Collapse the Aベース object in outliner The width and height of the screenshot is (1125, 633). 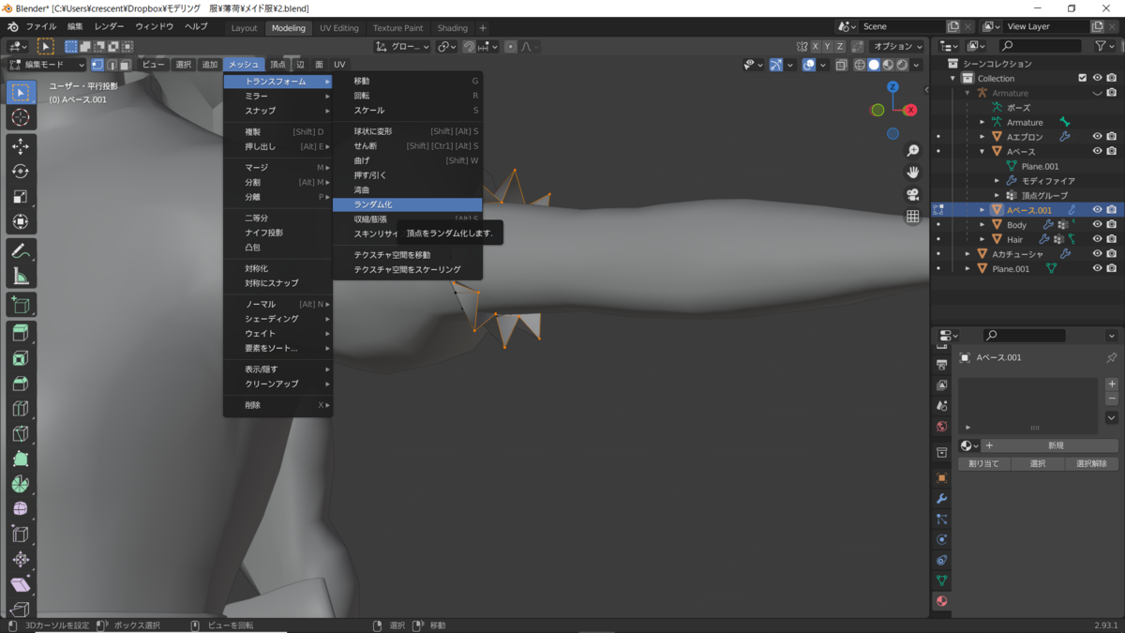[982, 152]
